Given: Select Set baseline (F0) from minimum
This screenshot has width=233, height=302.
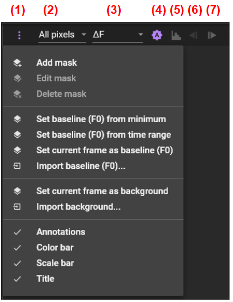Looking at the screenshot, I should [x=93, y=119].
